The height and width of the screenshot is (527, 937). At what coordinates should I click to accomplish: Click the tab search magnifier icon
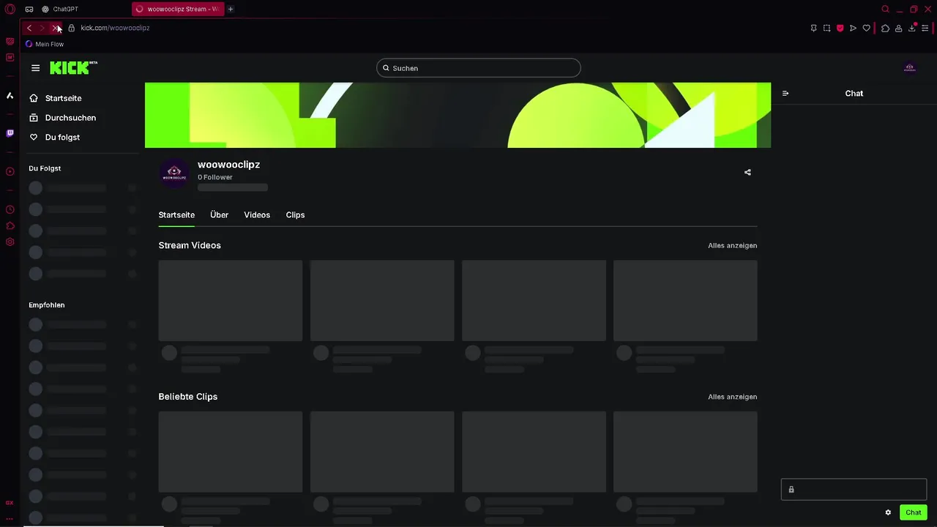click(885, 10)
